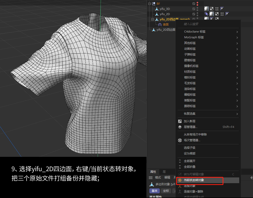Click the 坐标 button in attributes panel
The image size is (253, 198).
point(166,191)
